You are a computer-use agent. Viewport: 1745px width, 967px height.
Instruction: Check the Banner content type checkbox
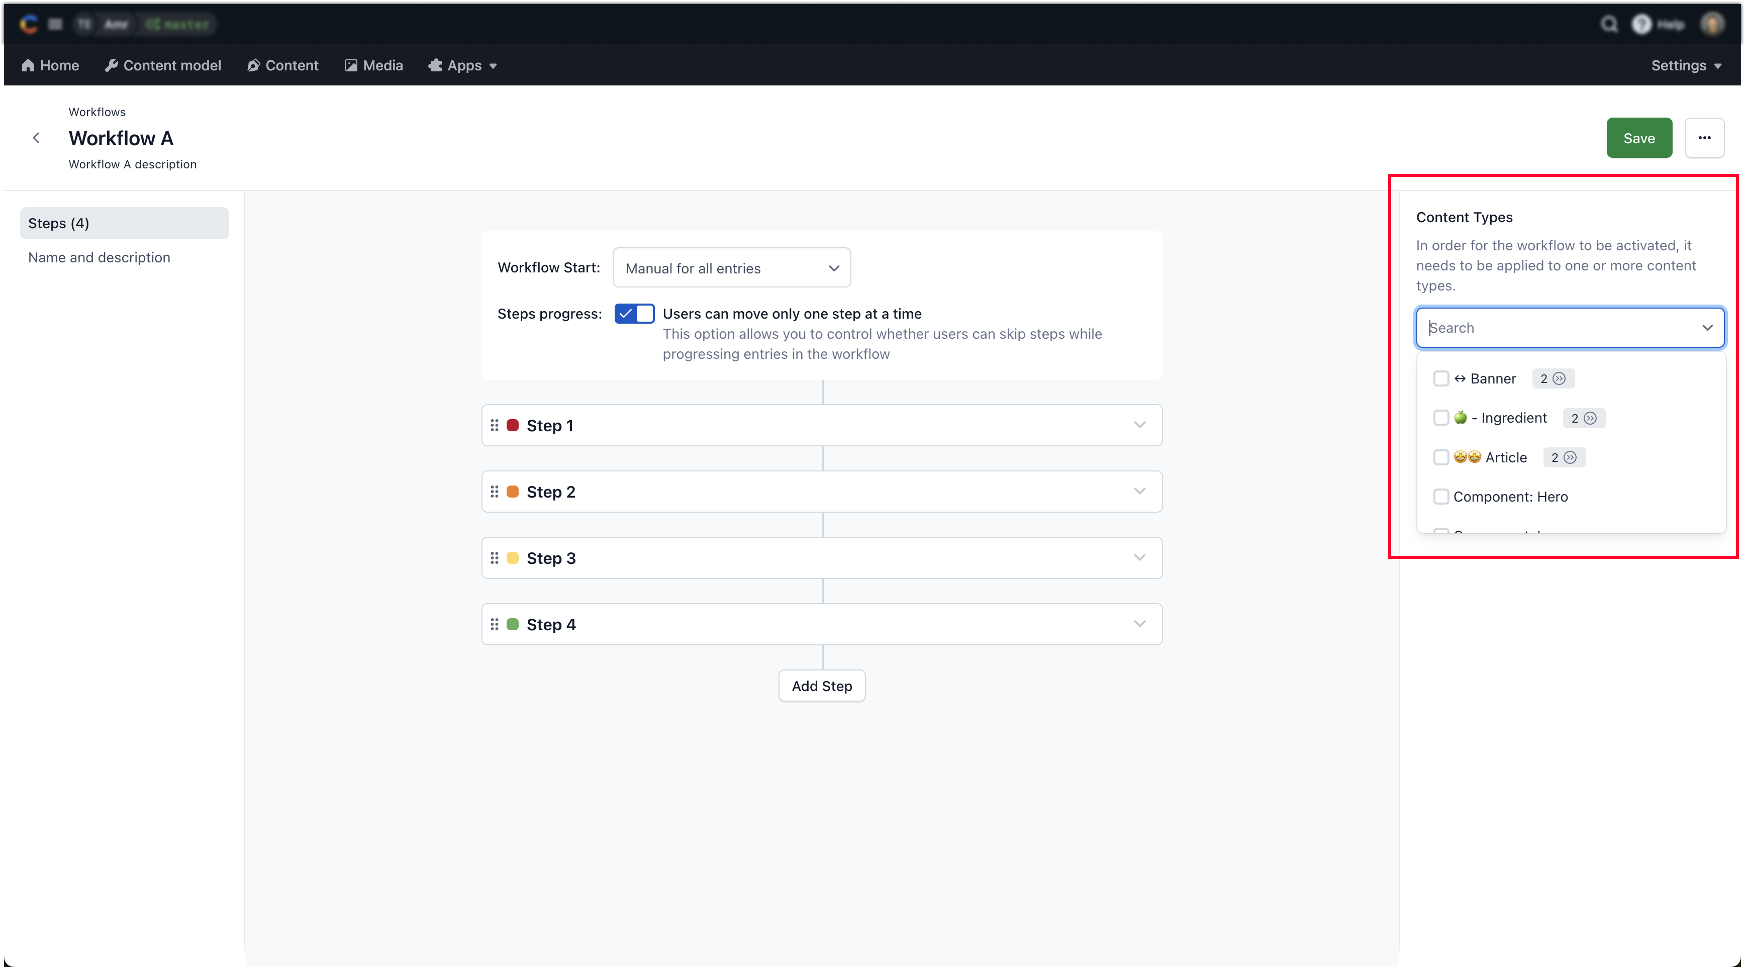1441,378
